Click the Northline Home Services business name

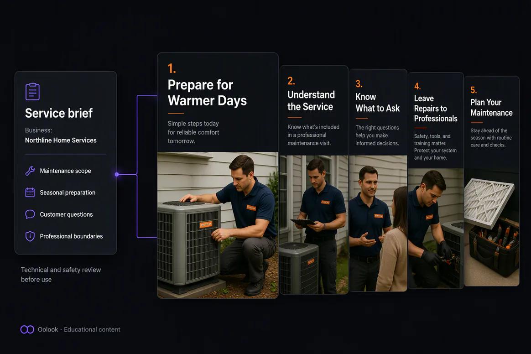pyautogui.click(x=61, y=140)
